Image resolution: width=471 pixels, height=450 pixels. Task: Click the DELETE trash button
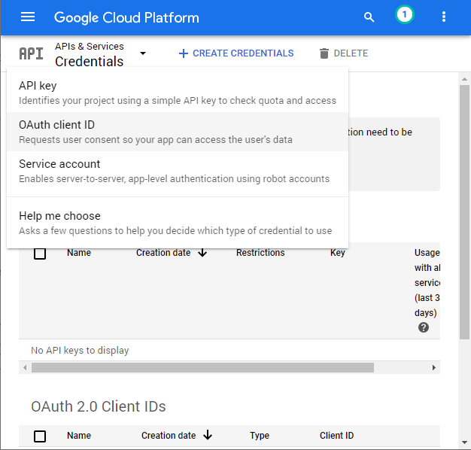[344, 53]
